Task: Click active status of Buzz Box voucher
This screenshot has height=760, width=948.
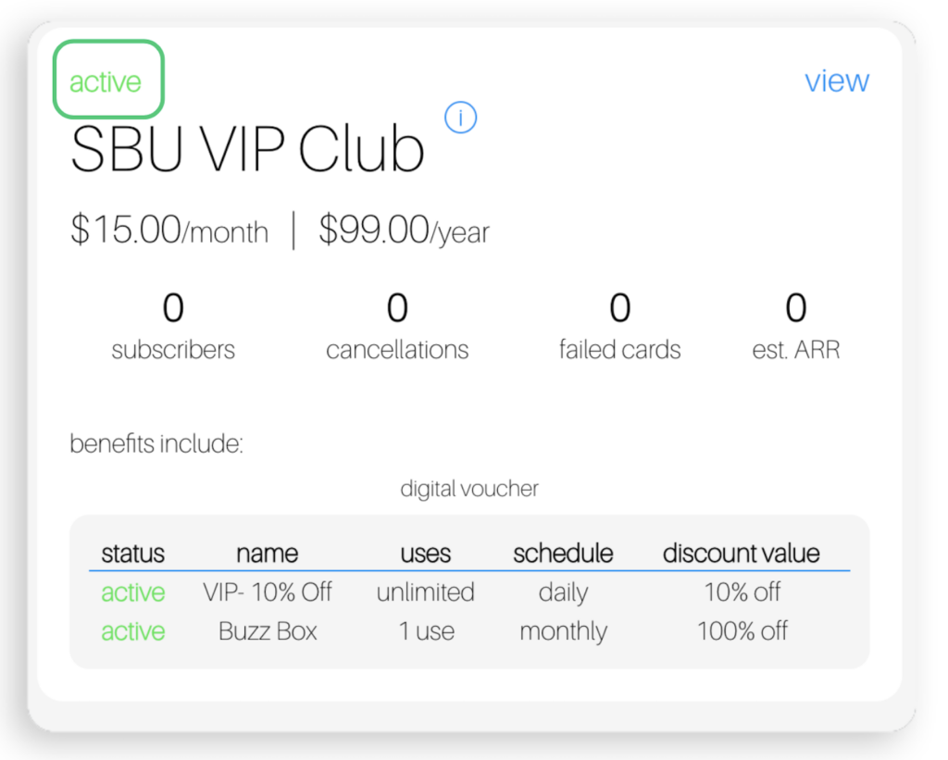Action: click(133, 631)
